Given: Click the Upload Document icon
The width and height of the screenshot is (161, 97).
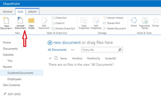Looking at the screenshot, I should pos(20,20).
